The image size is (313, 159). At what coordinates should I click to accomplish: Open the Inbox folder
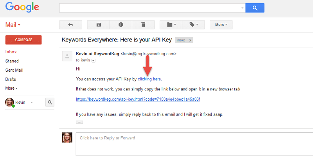pyautogui.click(x=11, y=52)
